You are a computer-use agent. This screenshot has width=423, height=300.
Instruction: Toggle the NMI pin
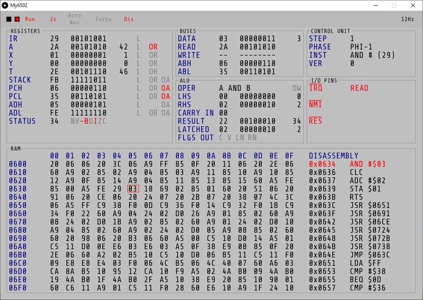[315, 105]
